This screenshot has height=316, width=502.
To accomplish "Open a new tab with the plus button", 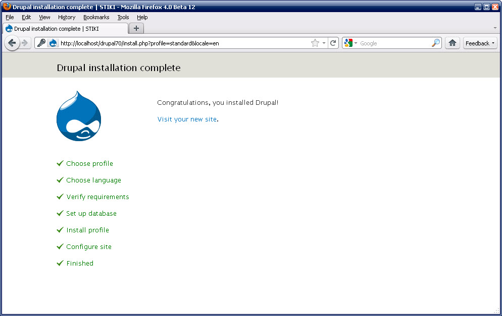I will point(136,28).
